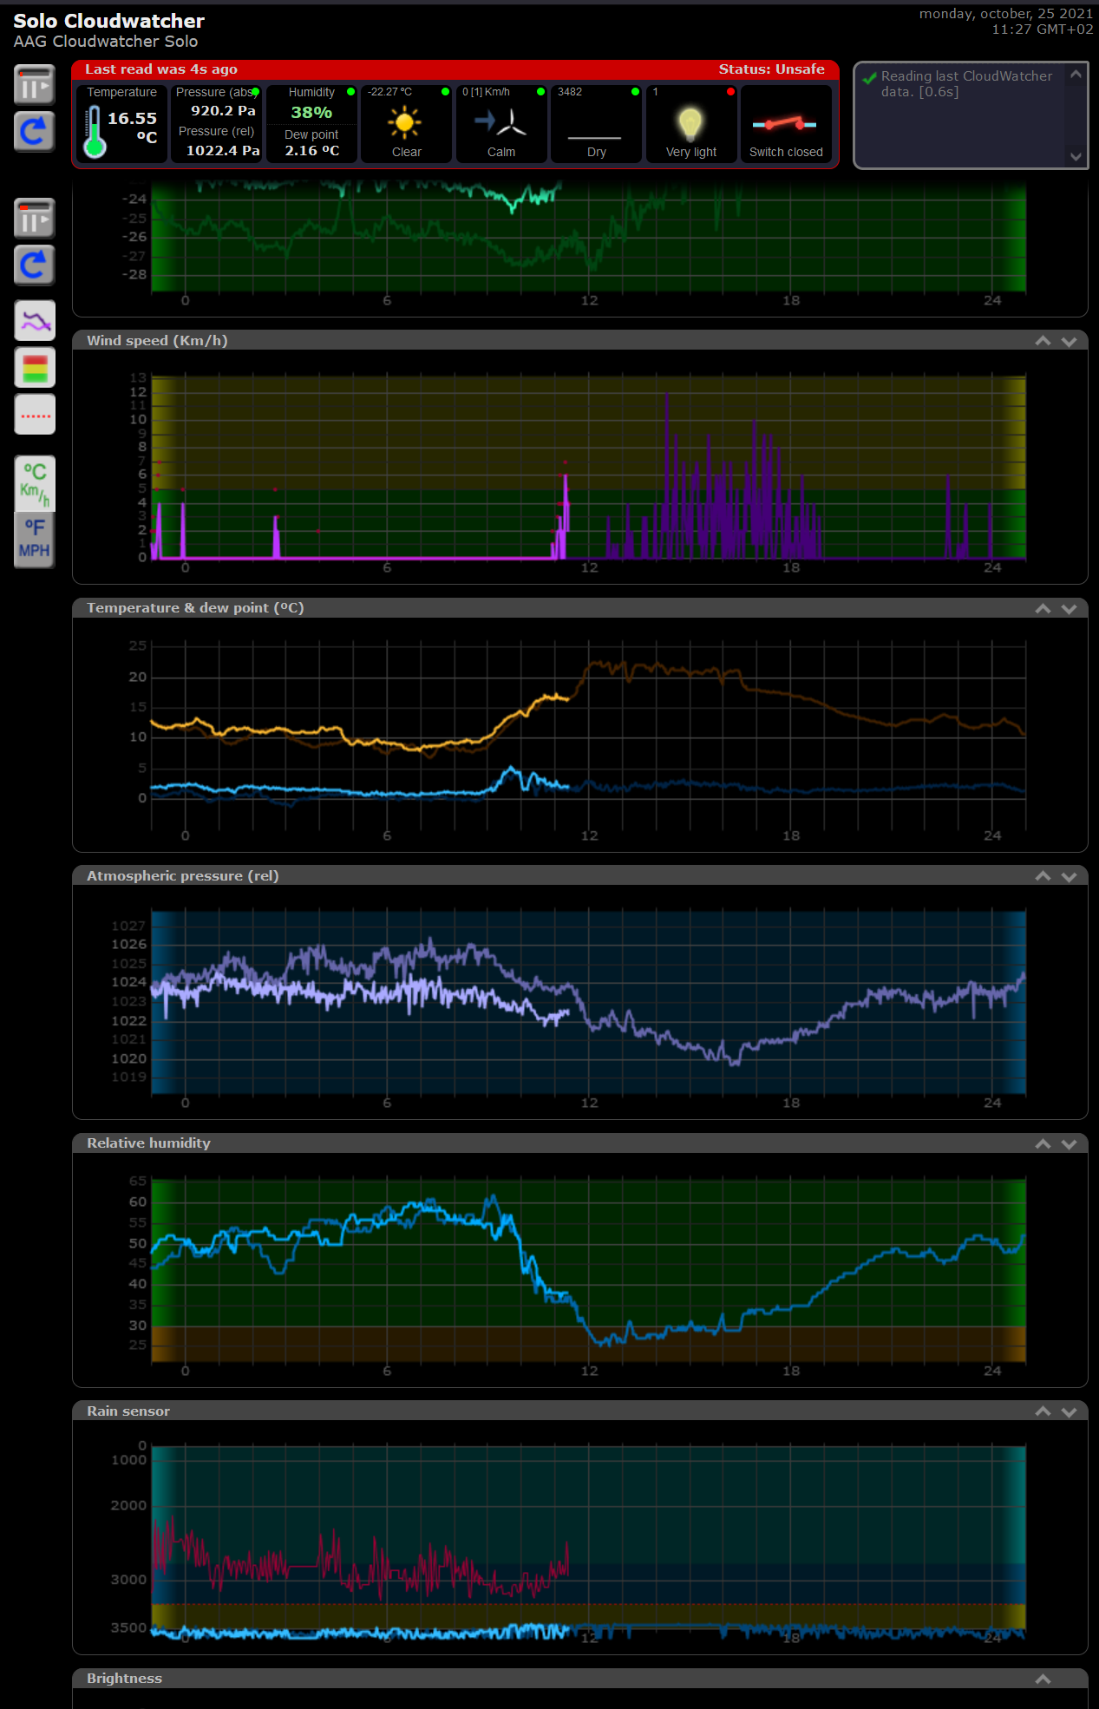Move Relative humidity panel down
The image size is (1099, 1709).
coord(1069,1143)
